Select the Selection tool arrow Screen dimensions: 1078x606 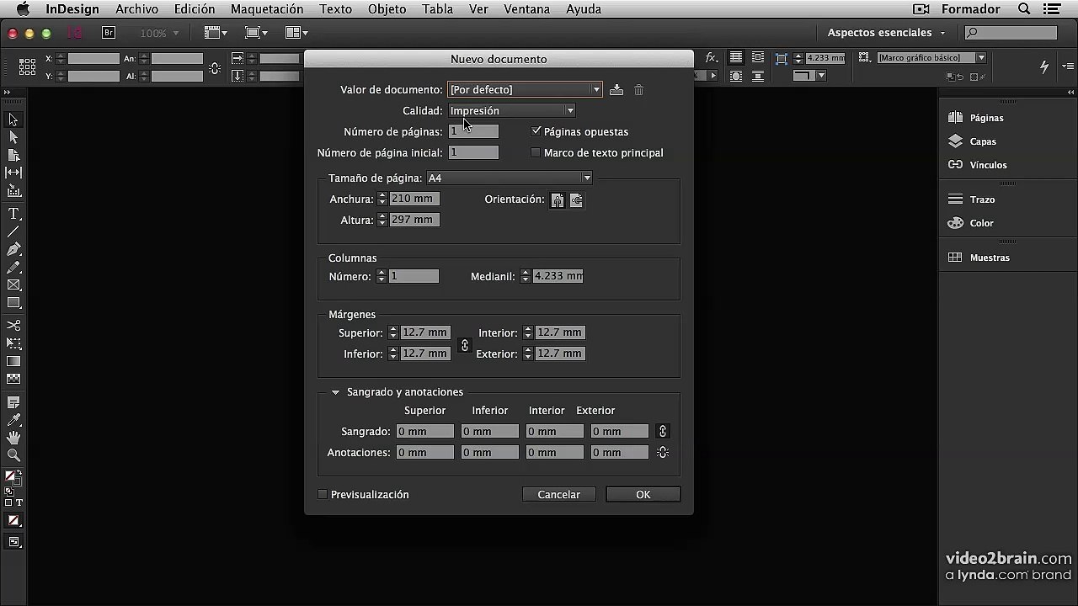[x=13, y=120]
